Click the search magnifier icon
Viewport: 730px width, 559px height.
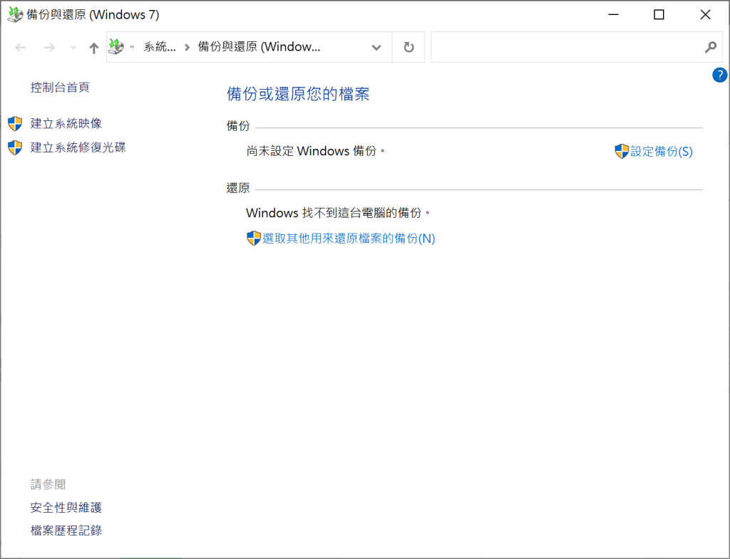[x=710, y=48]
